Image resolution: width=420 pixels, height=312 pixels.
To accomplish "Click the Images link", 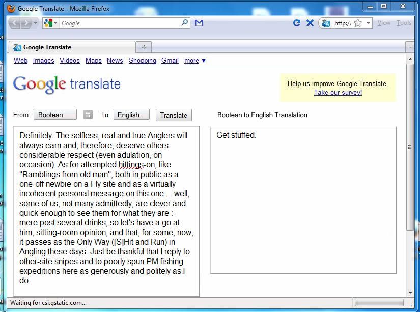I will [x=43, y=61].
